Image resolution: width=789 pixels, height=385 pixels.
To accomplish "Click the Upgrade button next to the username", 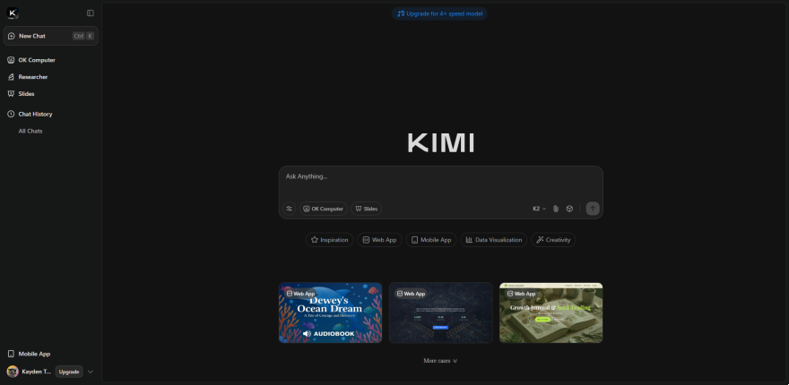I will (69, 372).
